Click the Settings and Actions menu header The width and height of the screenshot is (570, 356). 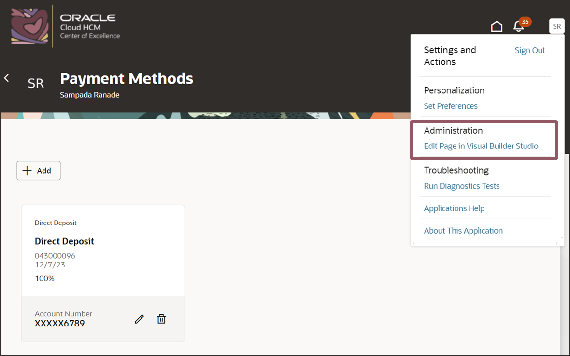point(450,56)
